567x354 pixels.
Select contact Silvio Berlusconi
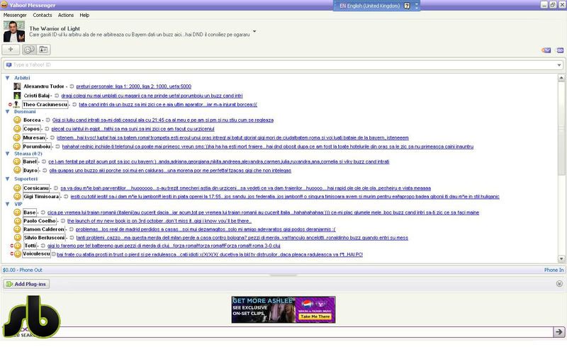coord(45,238)
